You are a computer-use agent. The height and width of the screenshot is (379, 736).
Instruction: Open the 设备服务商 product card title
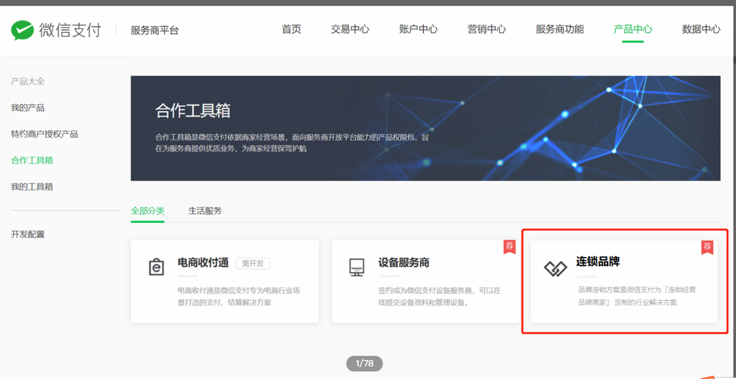404,263
